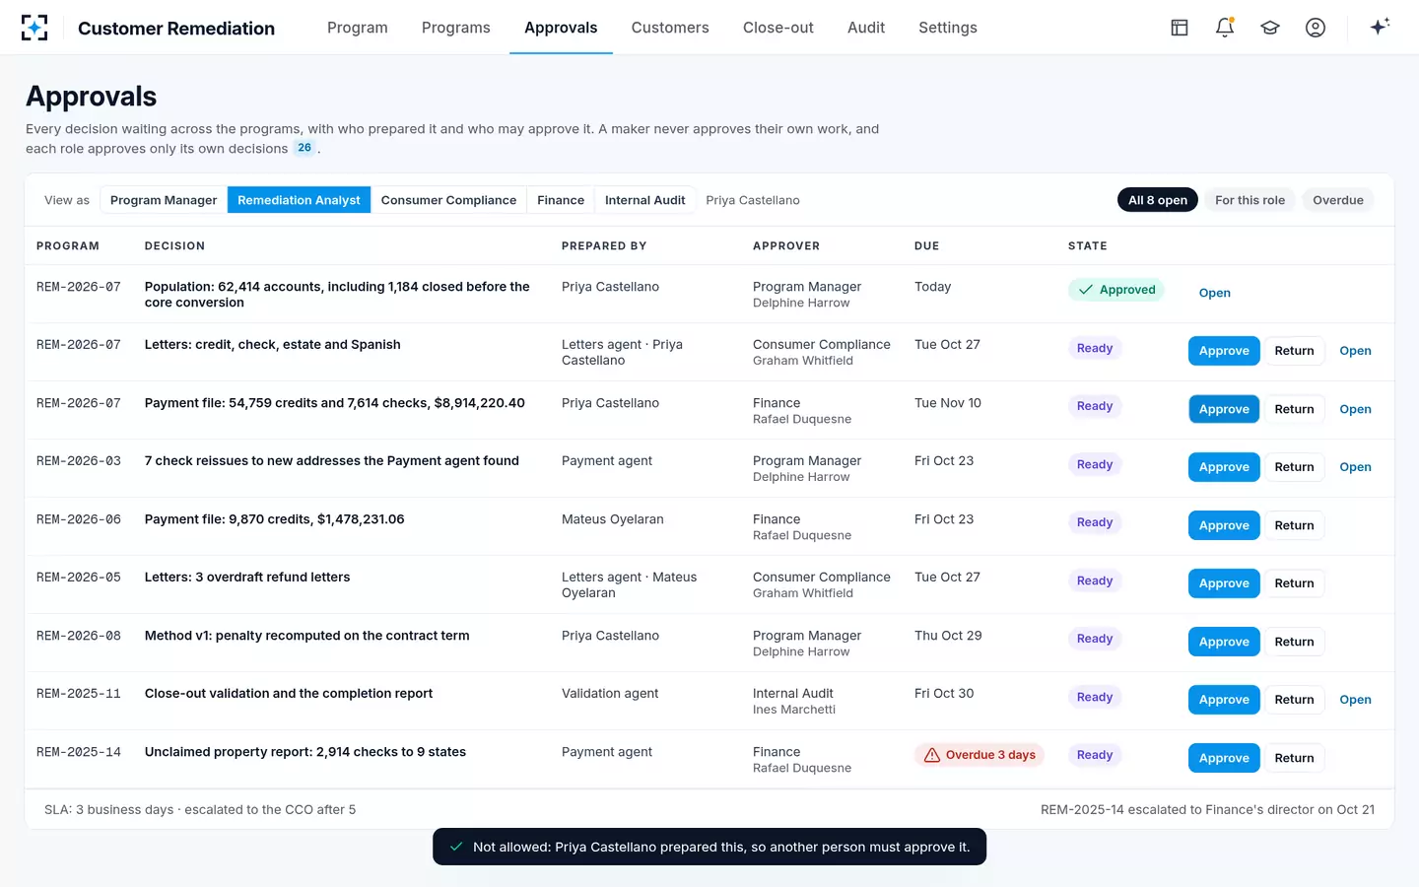Click the Priya Castellano name beside role tabs
The image size is (1419, 887).
(x=753, y=200)
